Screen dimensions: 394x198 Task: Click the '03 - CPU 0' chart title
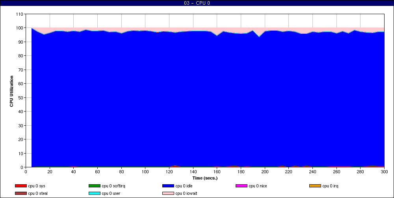click(197, 3)
